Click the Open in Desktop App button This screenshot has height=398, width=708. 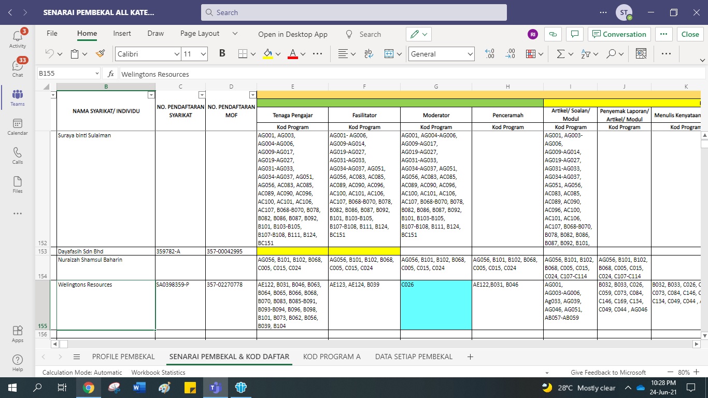tap(293, 34)
